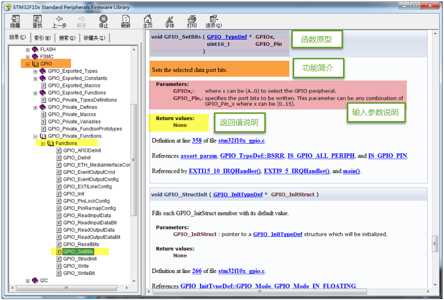Click the FLASH book icon

click(35, 50)
